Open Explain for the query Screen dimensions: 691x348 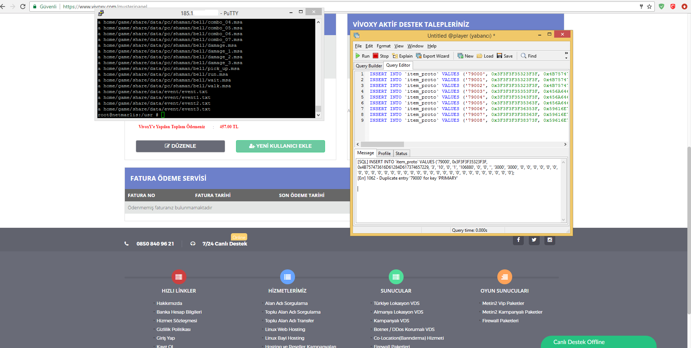click(403, 56)
